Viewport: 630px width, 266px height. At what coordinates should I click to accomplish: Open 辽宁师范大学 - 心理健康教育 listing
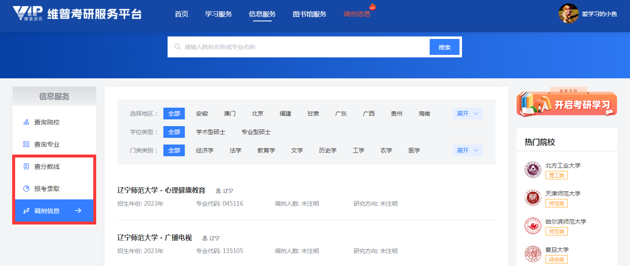(161, 191)
